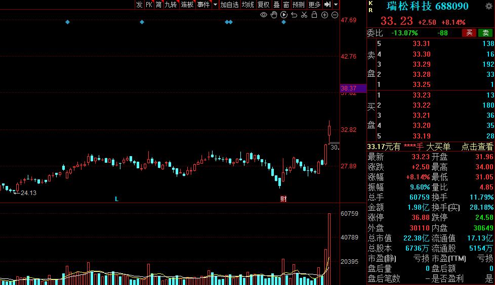Click the 总市值 value 22.38亿
This screenshot has width=495, height=285.
click(417, 238)
